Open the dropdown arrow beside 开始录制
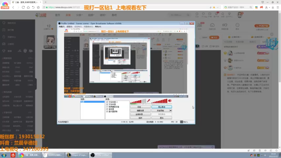Image resolution: width=281 pixels, height=158 pixels. tap(171, 111)
